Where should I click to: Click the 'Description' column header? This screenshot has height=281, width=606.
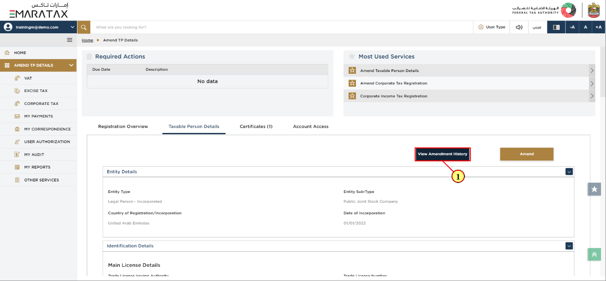(x=157, y=69)
